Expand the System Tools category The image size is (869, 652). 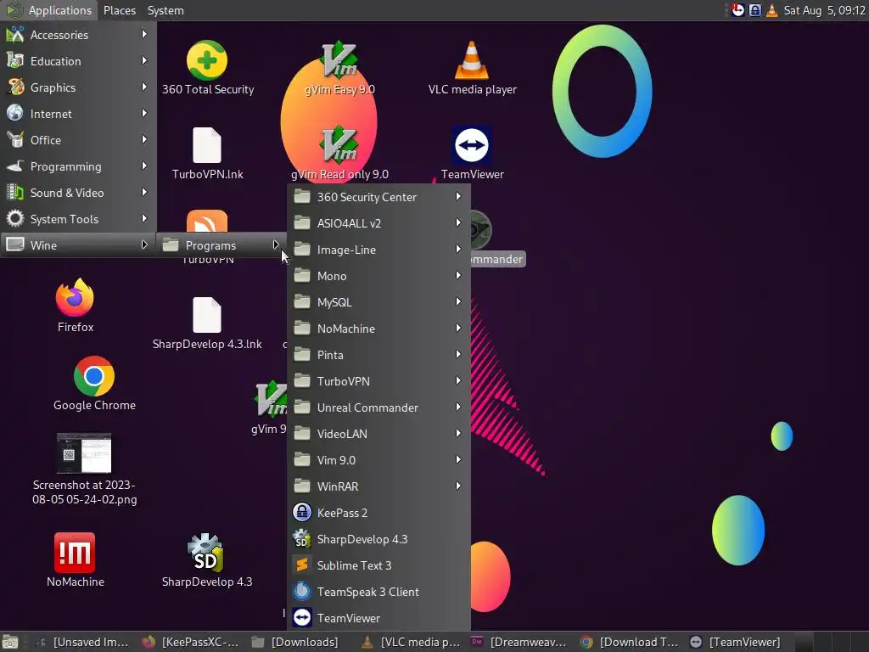pyautogui.click(x=78, y=219)
